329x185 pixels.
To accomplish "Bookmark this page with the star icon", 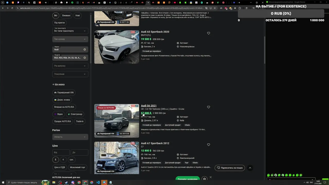I will 215,8.
